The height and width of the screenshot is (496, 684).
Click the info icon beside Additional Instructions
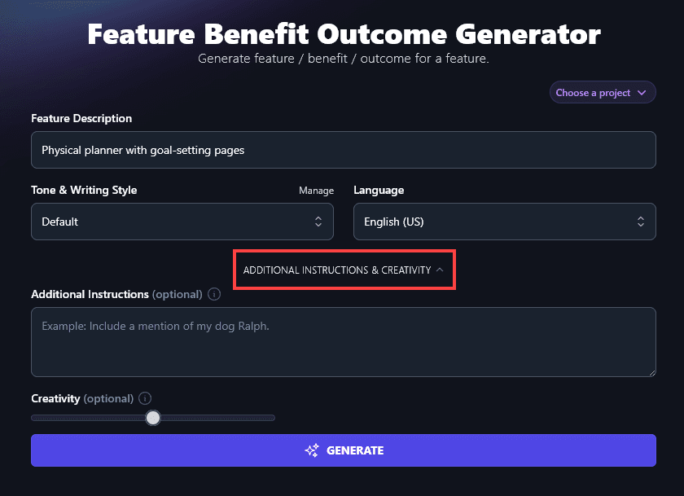(x=213, y=294)
